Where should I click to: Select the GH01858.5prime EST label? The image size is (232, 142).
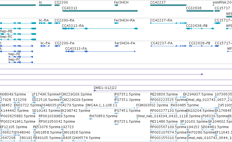pos(47,132)
